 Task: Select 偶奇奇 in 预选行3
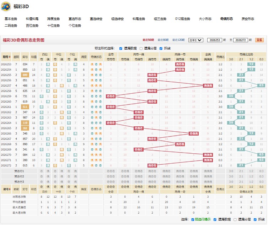(152, 182)
